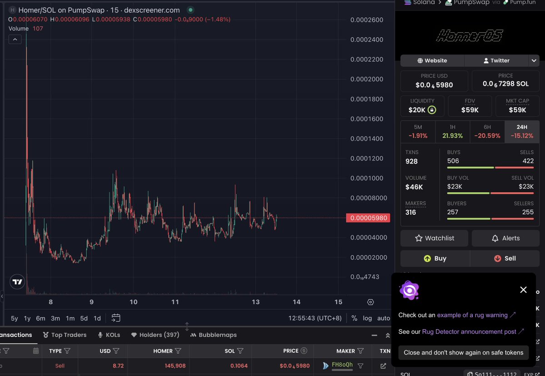Open the Holders (397) tab

pyautogui.click(x=155, y=335)
